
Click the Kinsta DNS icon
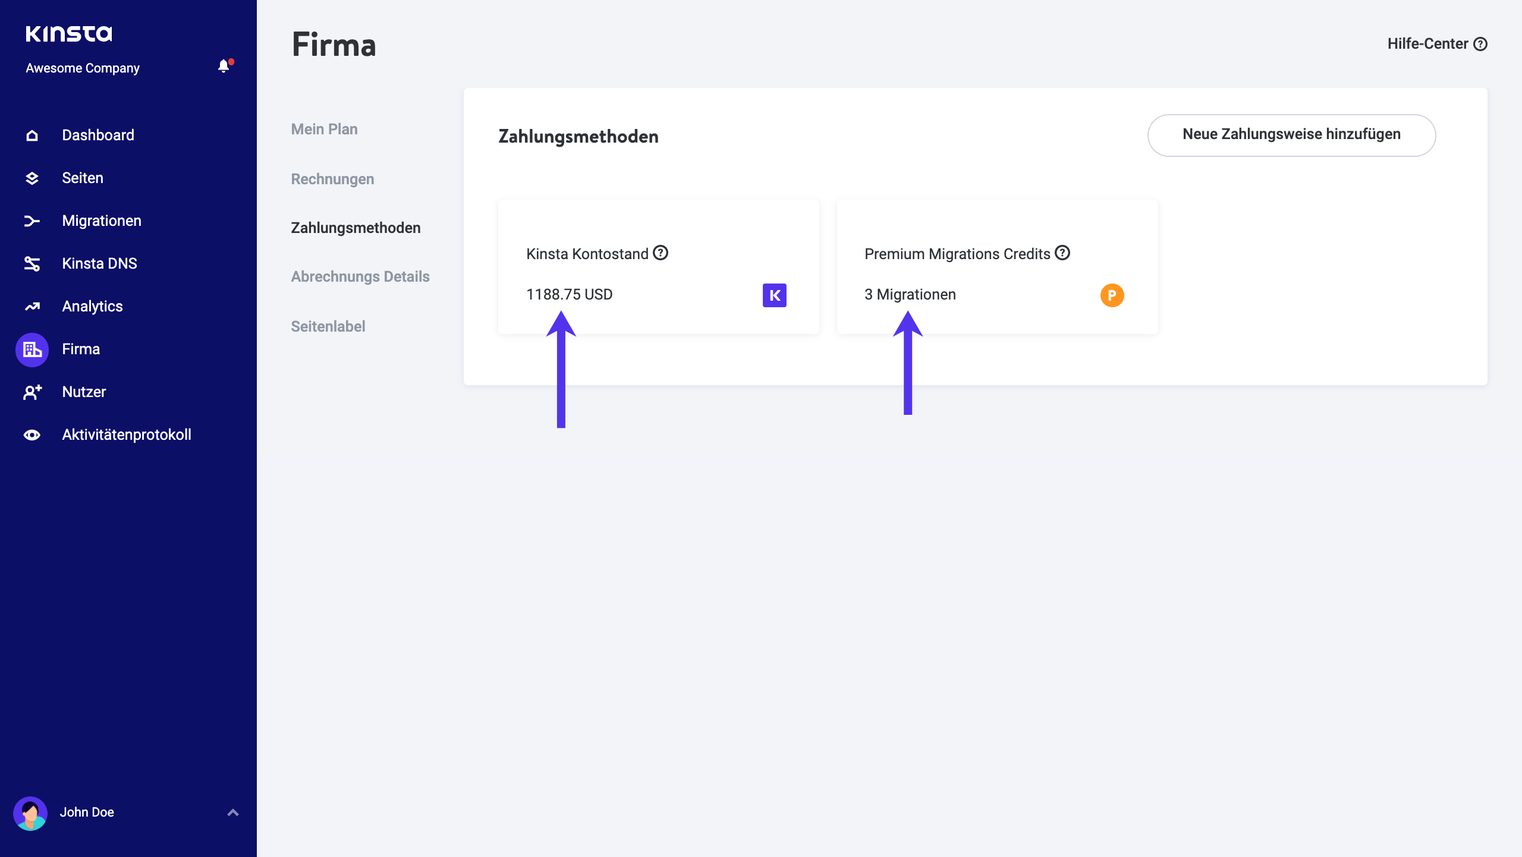coord(32,263)
